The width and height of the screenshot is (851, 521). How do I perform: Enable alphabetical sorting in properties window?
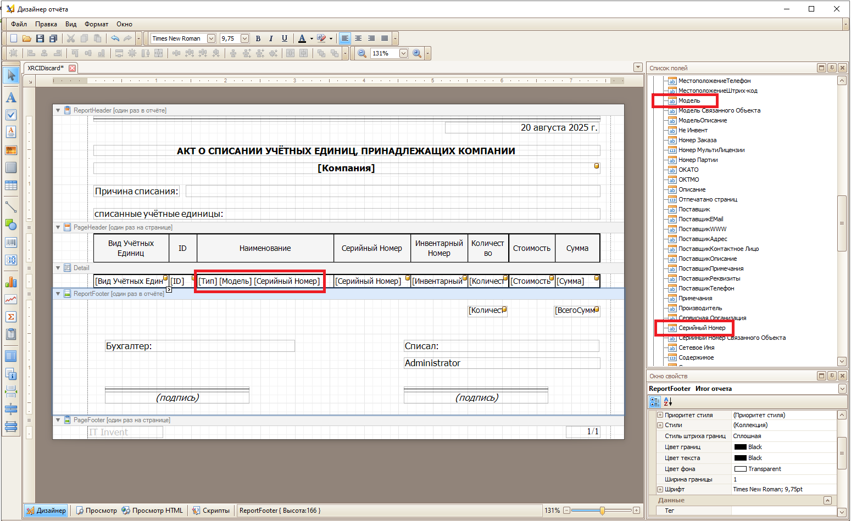(668, 402)
